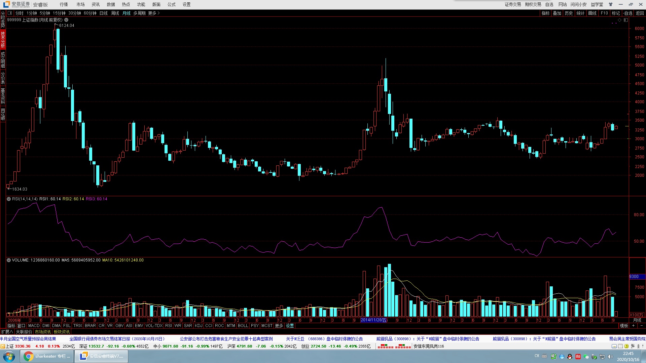
Task: Select the VOL-TDX indicator tab
Action: 154,326
